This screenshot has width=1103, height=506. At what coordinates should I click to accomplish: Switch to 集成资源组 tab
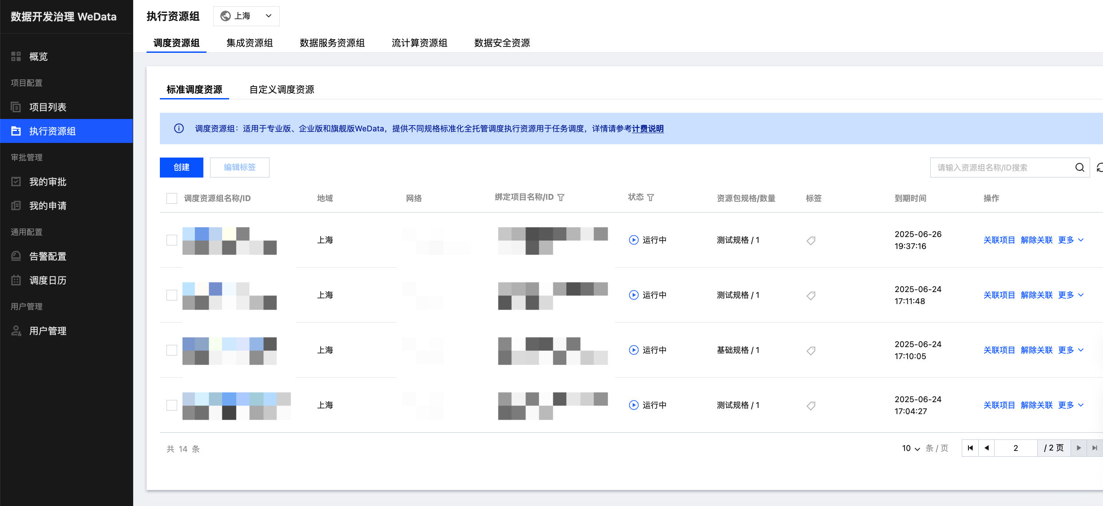pos(250,43)
